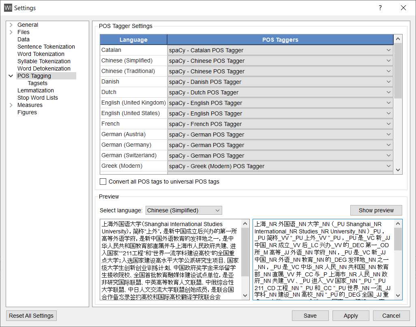Go to Word Detokenization settings
The height and width of the screenshot is (327, 416).
coord(44,68)
